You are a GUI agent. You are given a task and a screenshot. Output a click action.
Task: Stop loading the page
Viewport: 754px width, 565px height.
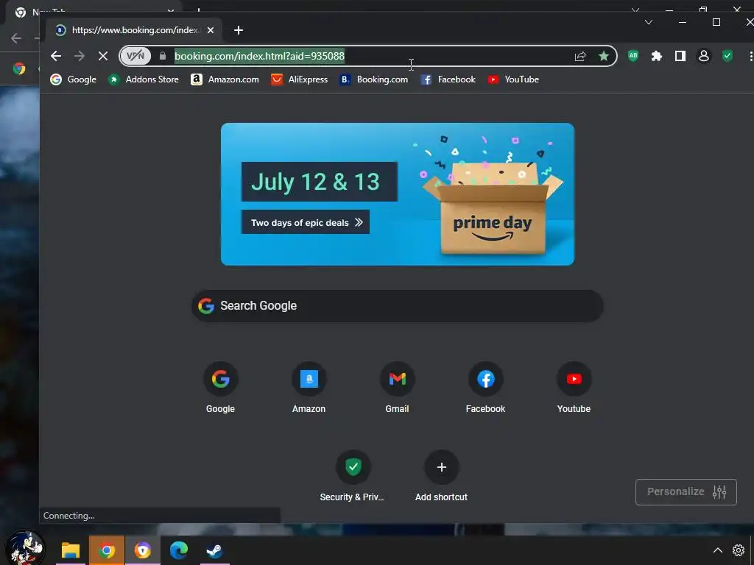pyautogui.click(x=103, y=56)
